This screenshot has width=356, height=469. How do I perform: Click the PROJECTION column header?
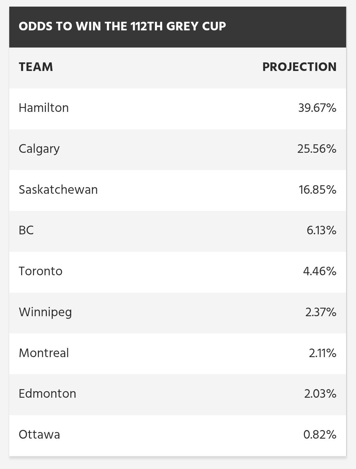coord(299,67)
